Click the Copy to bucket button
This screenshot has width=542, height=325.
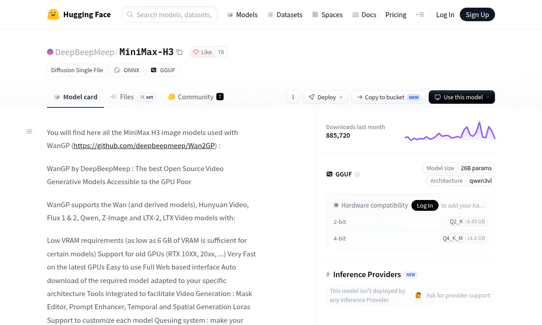point(388,97)
